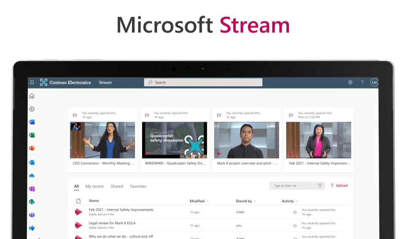The width and height of the screenshot is (410, 239).
Task: Launch Teams from the sidebar
Action: [x=32, y=215]
